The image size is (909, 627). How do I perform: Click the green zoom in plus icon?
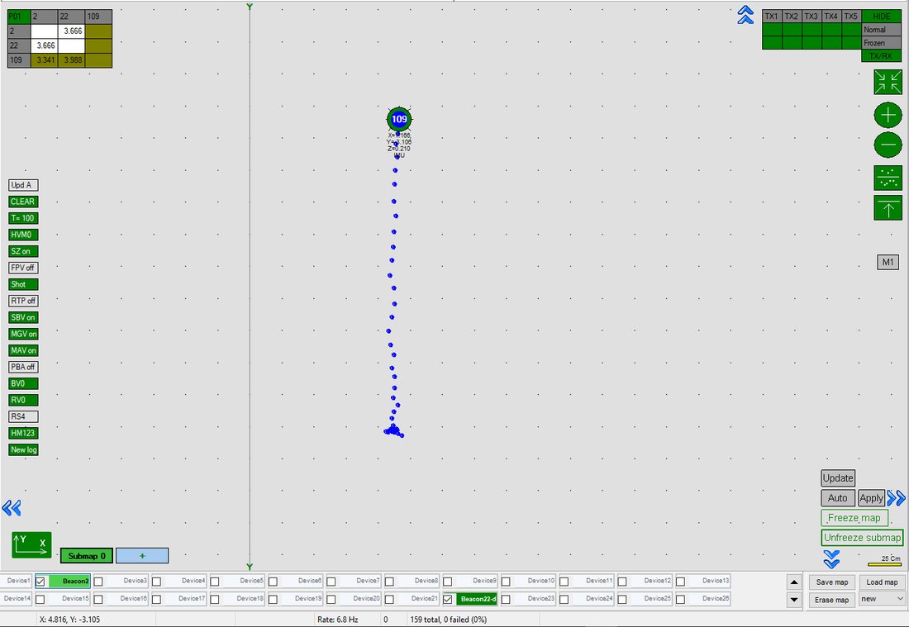888,116
